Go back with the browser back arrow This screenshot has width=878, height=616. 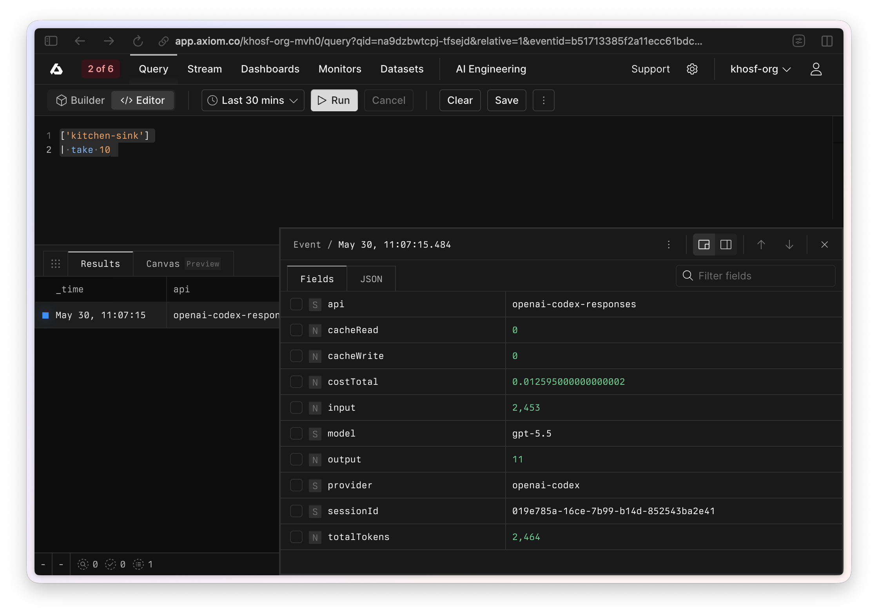(80, 41)
